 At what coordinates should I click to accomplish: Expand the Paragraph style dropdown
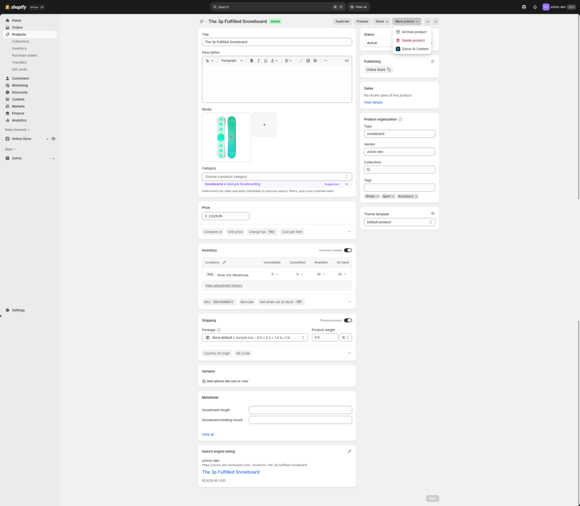pos(232,60)
